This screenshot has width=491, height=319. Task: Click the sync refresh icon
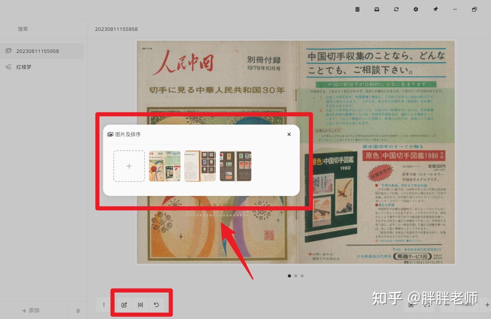396,9
